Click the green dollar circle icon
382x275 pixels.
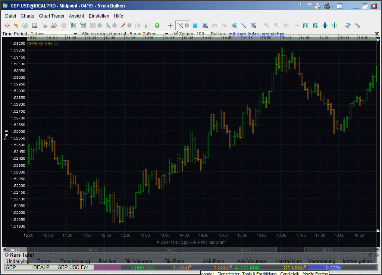(157, 25)
